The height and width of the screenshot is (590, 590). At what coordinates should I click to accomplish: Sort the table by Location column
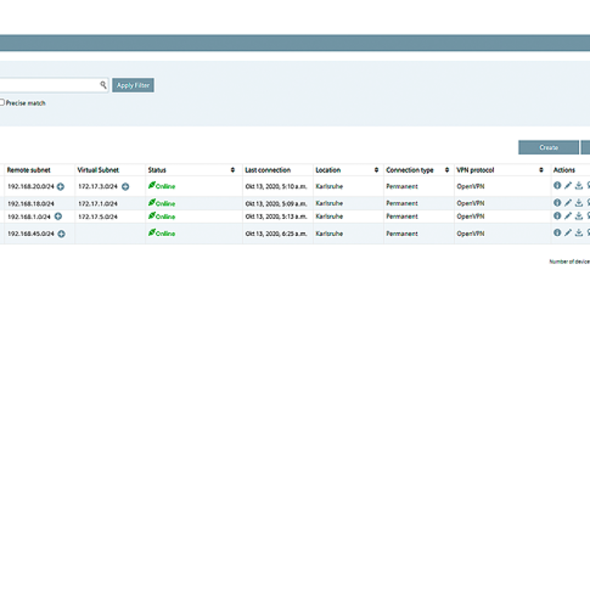tap(376, 170)
